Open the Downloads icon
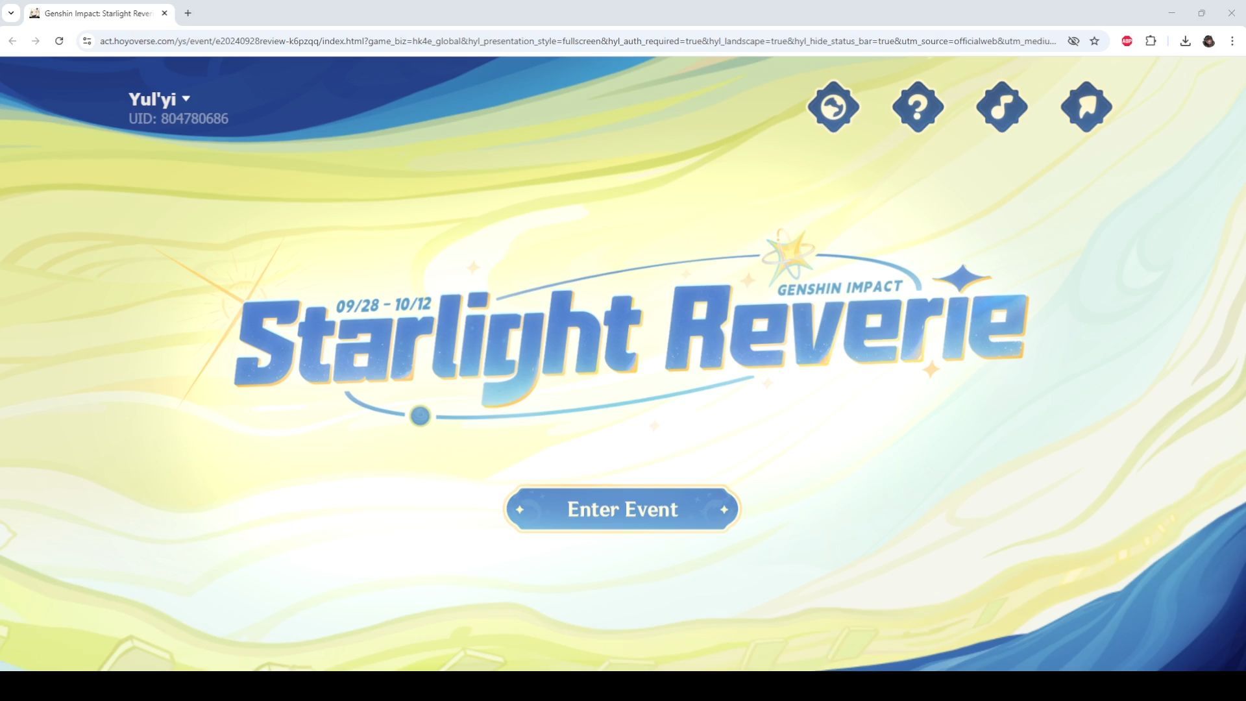Viewport: 1246px width, 701px height. pos(1185,41)
